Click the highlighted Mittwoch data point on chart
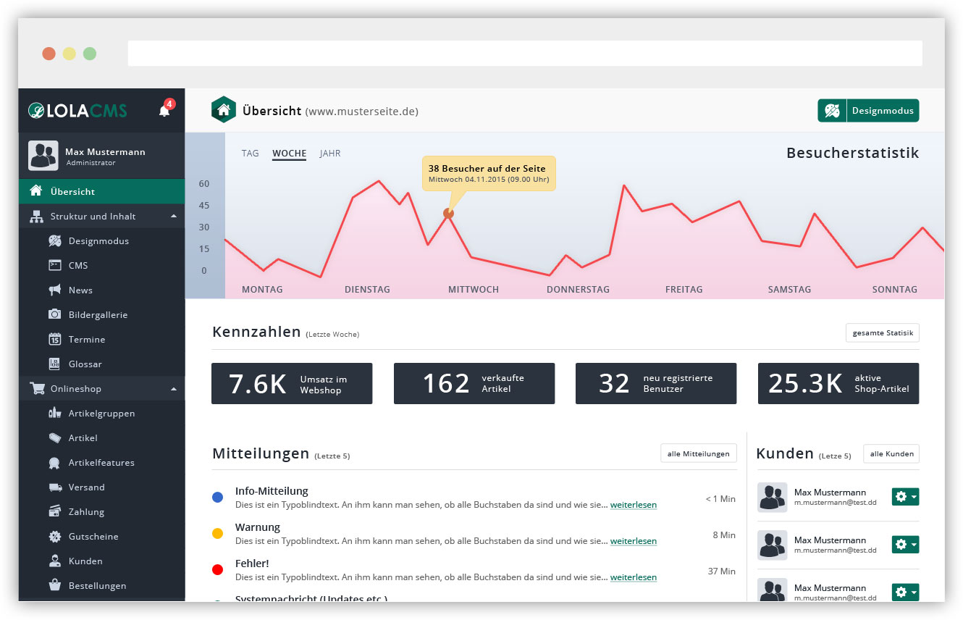The width and height of the screenshot is (963, 620). click(x=448, y=213)
